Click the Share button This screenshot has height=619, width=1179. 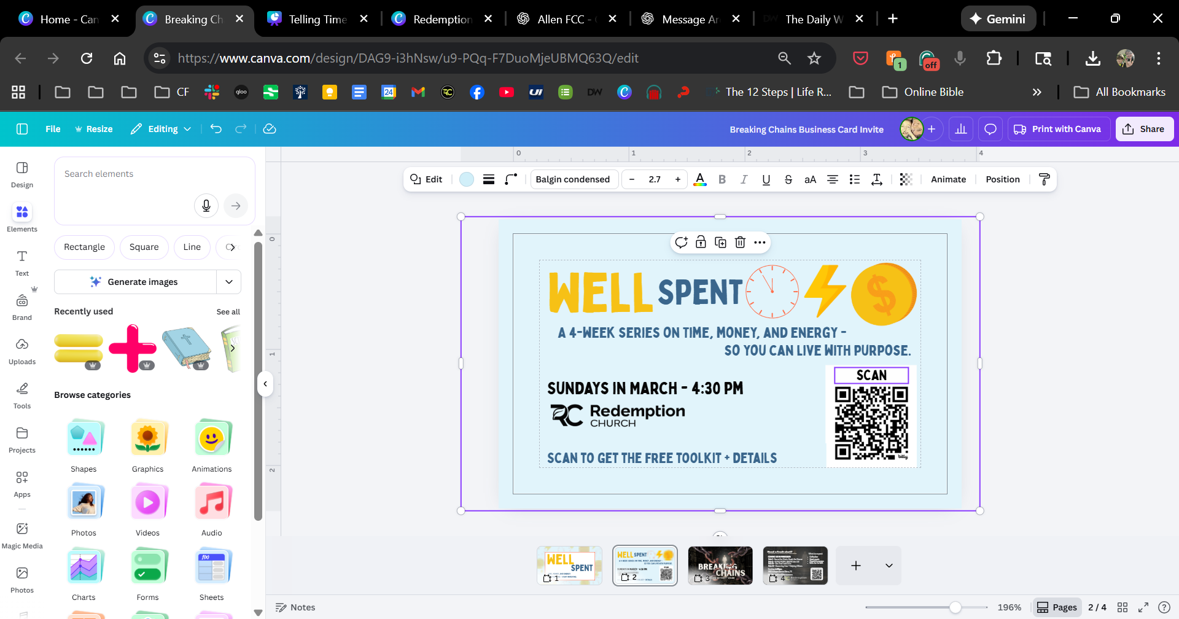tap(1144, 129)
